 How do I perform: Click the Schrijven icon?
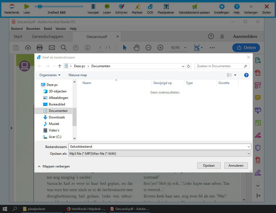pyautogui.click(x=121, y=7)
